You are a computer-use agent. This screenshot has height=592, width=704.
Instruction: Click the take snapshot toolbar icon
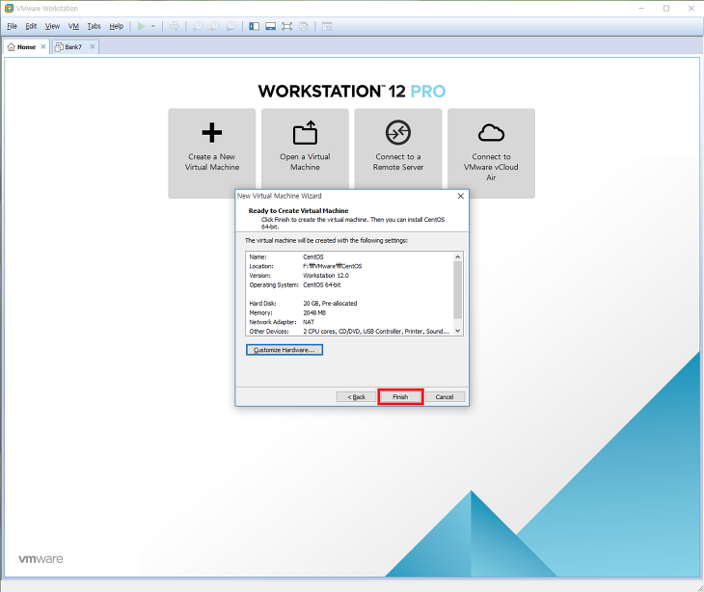(x=198, y=26)
